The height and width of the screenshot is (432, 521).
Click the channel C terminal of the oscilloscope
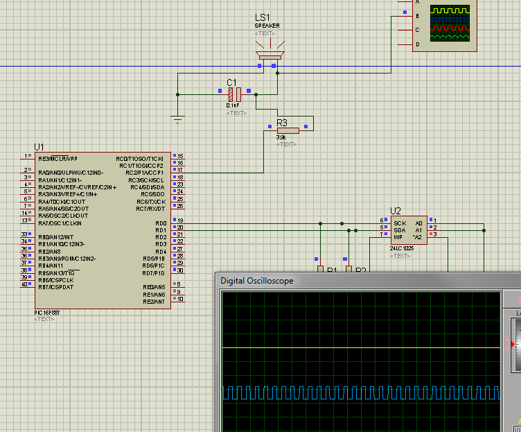[x=406, y=30]
